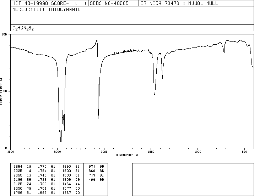Click transmittance value 70 beside 1367
Image resolution: width=254 pixels, height=196 pixels.
(77, 192)
